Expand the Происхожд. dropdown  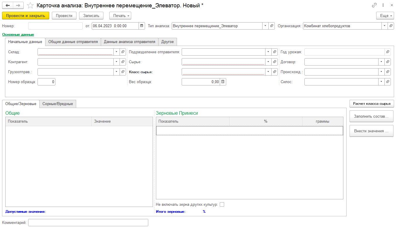coord(381,72)
